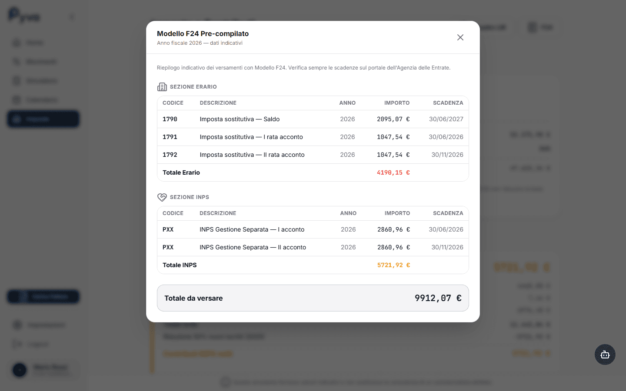Screen dimensions: 626x391
Task: Click the Scadenza header in the INPS table
Action: 448,213
